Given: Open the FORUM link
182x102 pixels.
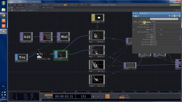Looking at the screenshot, I should 46,5.
